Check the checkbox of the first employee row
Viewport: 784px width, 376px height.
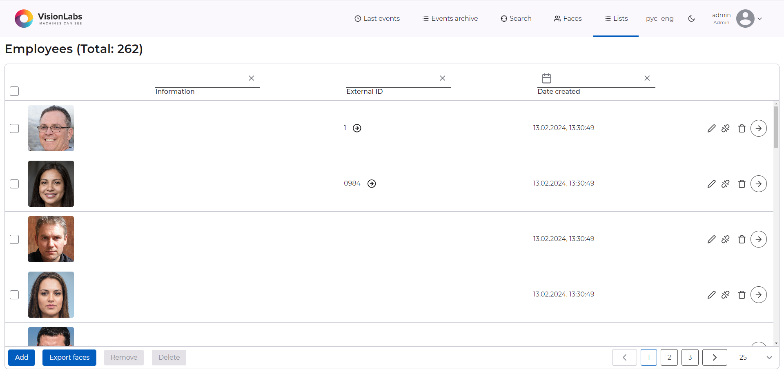coord(14,128)
